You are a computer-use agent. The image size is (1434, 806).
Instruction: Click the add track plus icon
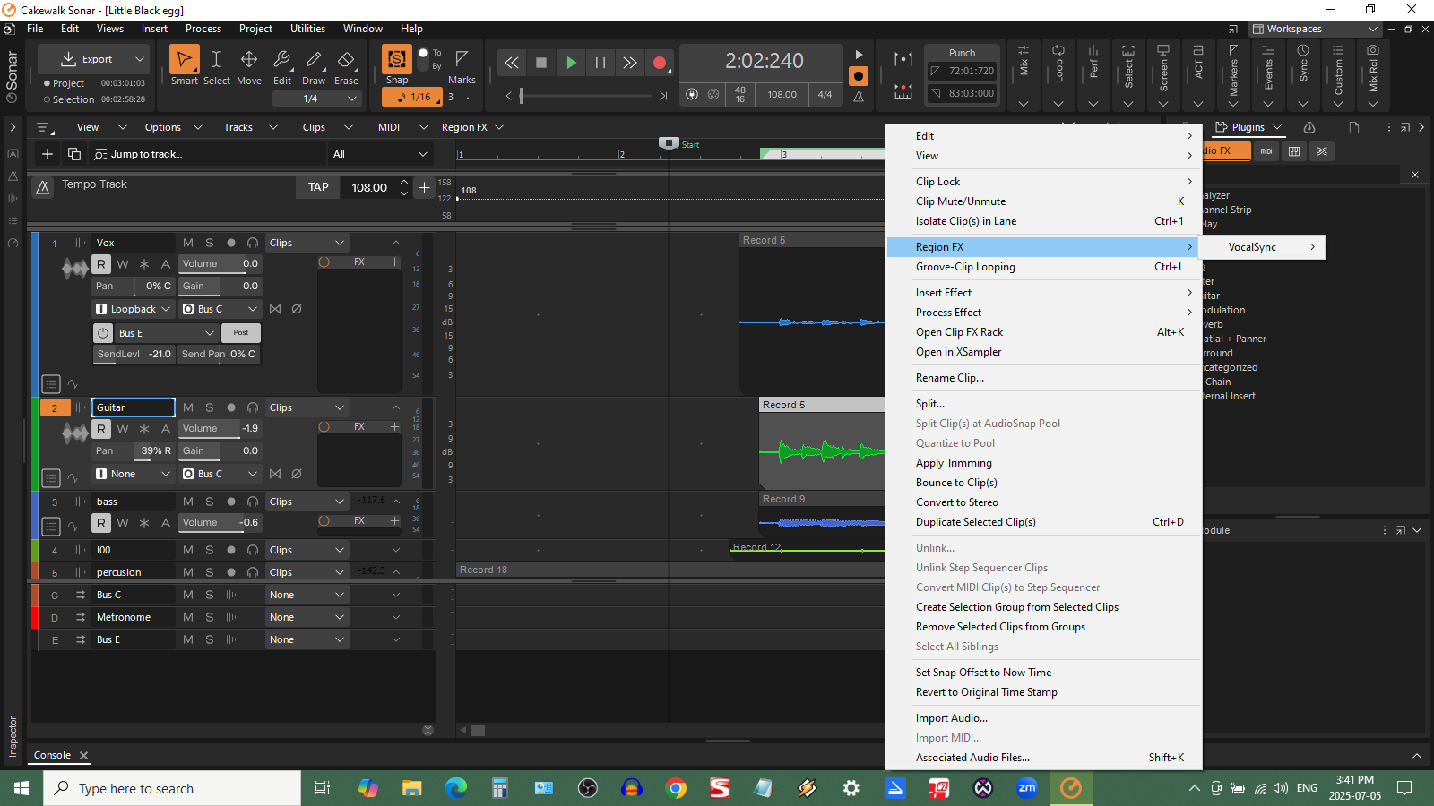click(48, 154)
